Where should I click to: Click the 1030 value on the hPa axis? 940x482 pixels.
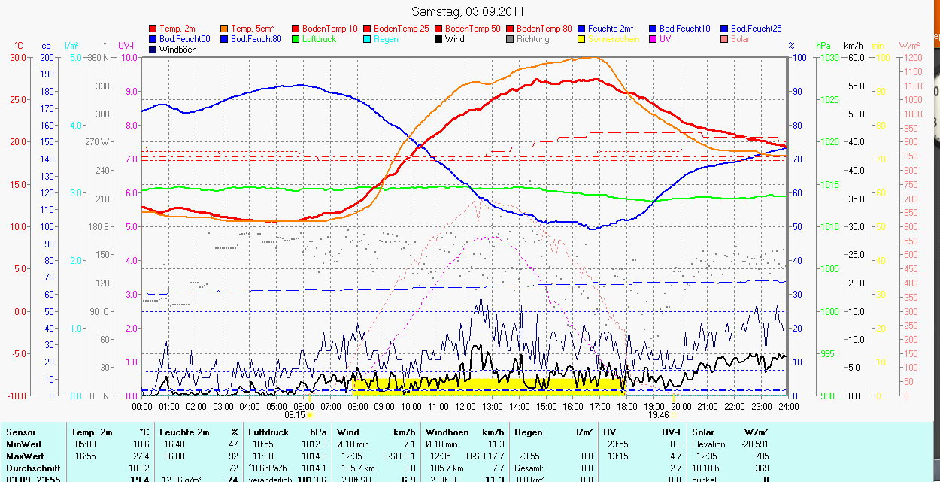click(x=829, y=58)
